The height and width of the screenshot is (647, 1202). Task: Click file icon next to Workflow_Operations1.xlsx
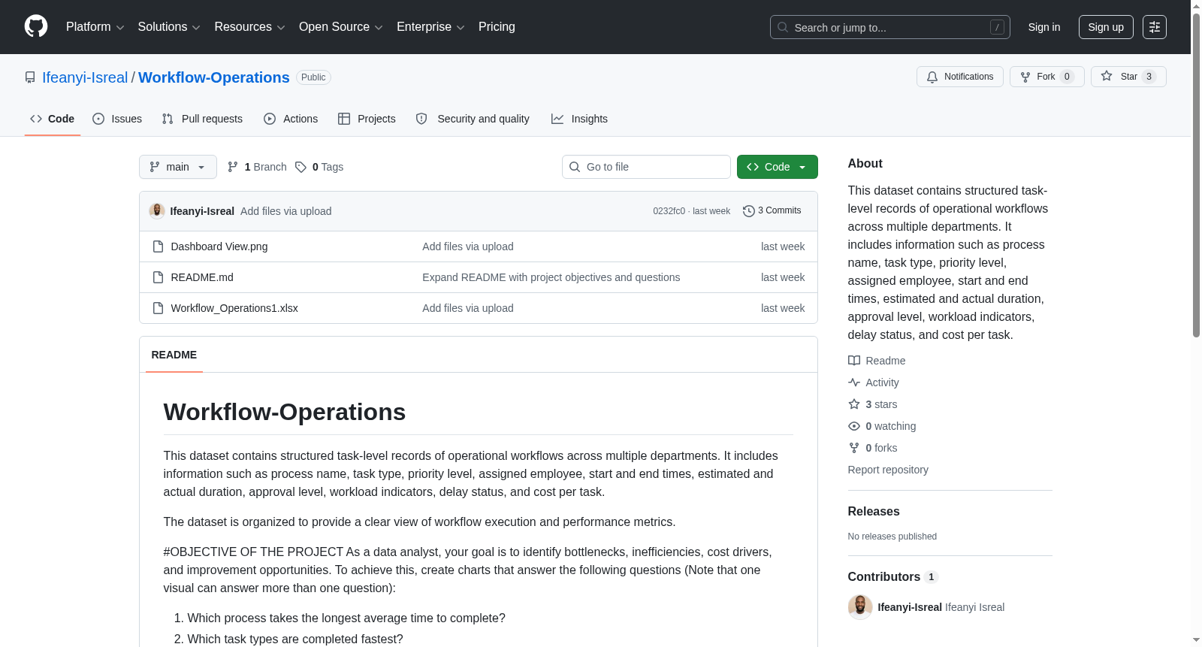(x=158, y=308)
